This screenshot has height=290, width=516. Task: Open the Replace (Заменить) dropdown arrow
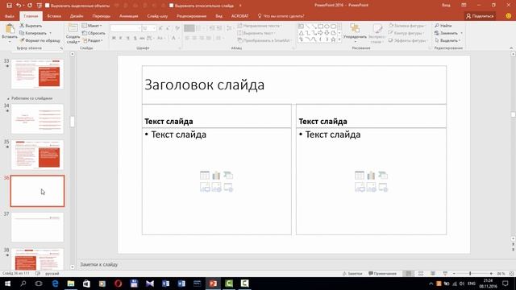pyautogui.click(x=461, y=33)
